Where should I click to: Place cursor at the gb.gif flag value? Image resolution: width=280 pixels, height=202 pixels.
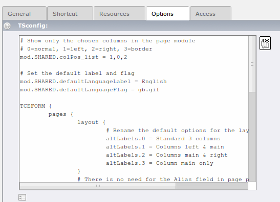(149, 90)
